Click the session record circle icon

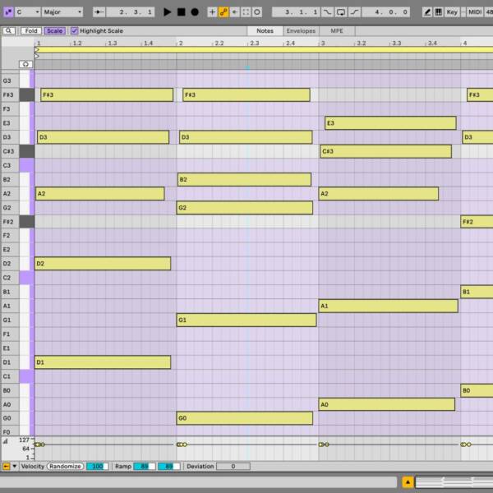(257, 12)
